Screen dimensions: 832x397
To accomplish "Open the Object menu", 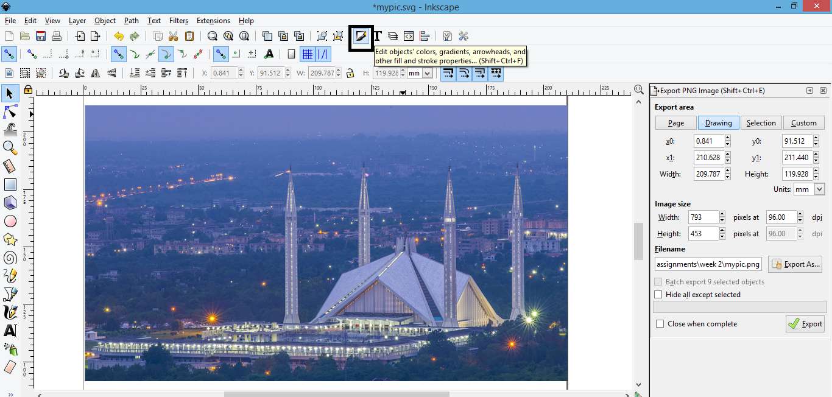I will [105, 21].
